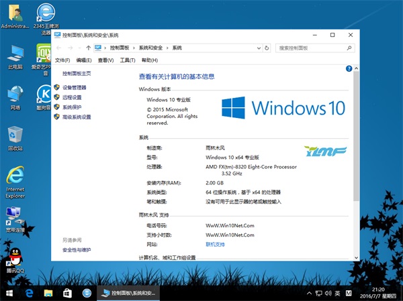
Task: Select the Control Panel taskbar window button
Action: [x=128, y=294]
